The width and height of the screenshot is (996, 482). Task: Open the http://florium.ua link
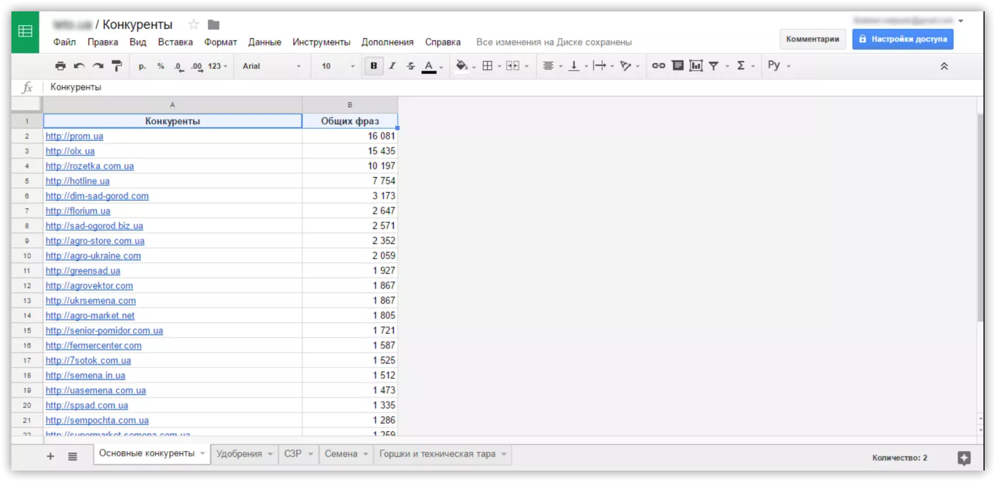[x=78, y=211]
